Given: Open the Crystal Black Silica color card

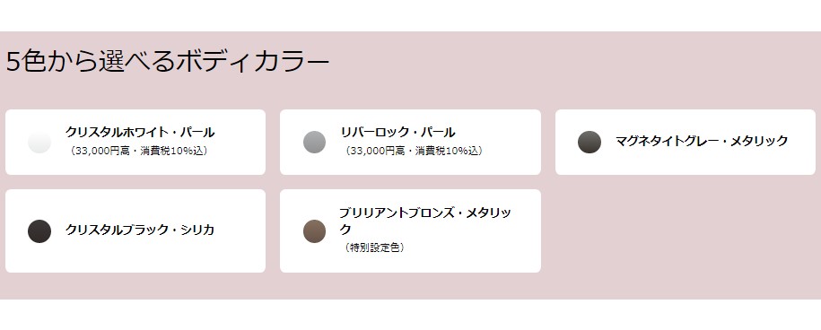Looking at the screenshot, I should tap(135, 230).
